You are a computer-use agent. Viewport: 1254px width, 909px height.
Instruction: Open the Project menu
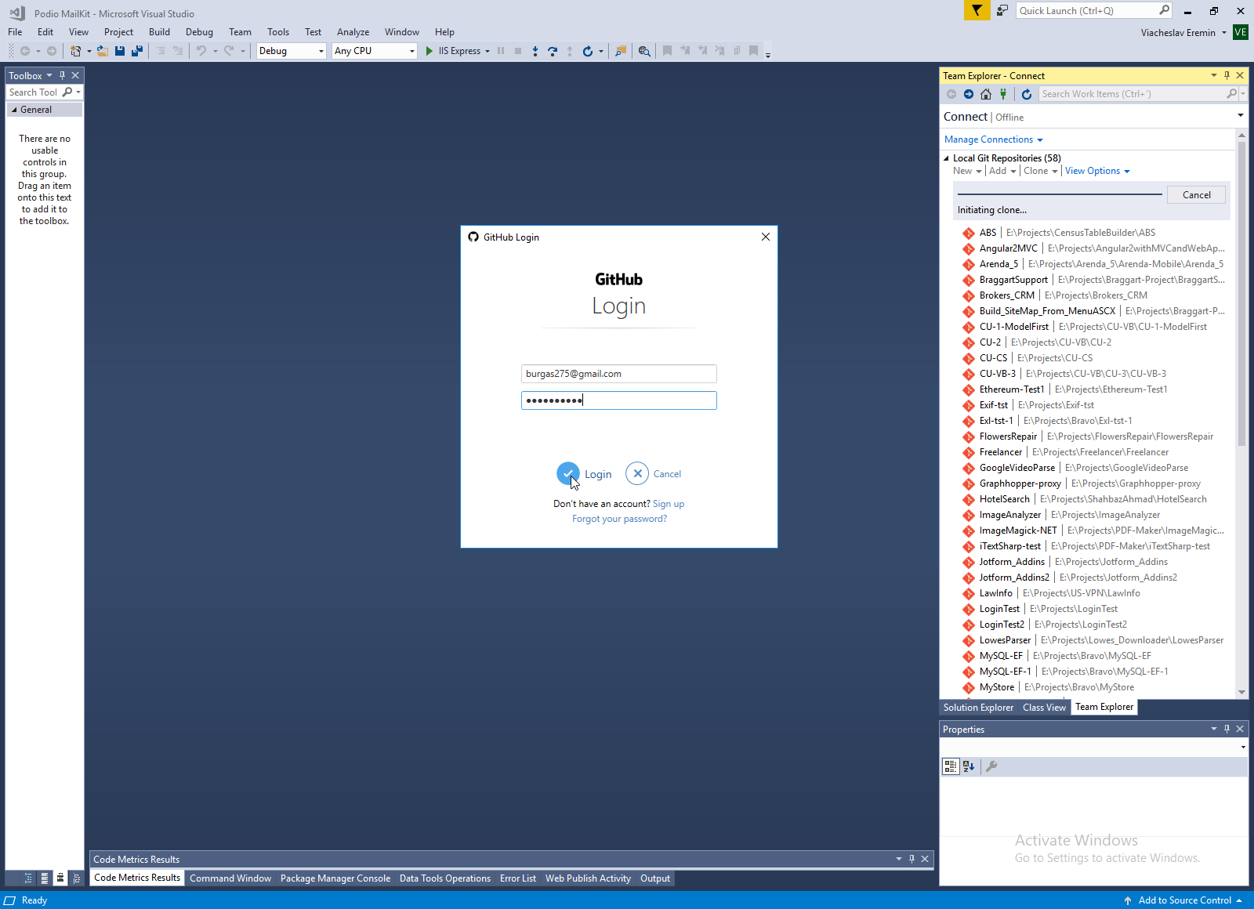tap(118, 32)
